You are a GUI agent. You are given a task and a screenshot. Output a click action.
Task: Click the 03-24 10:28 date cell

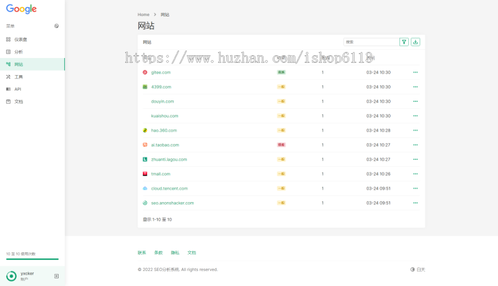[x=378, y=130]
